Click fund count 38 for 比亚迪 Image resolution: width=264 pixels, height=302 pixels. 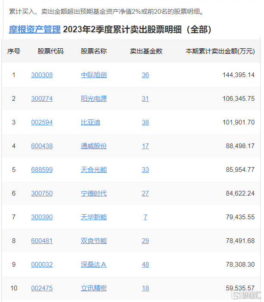(x=146, y=122)
